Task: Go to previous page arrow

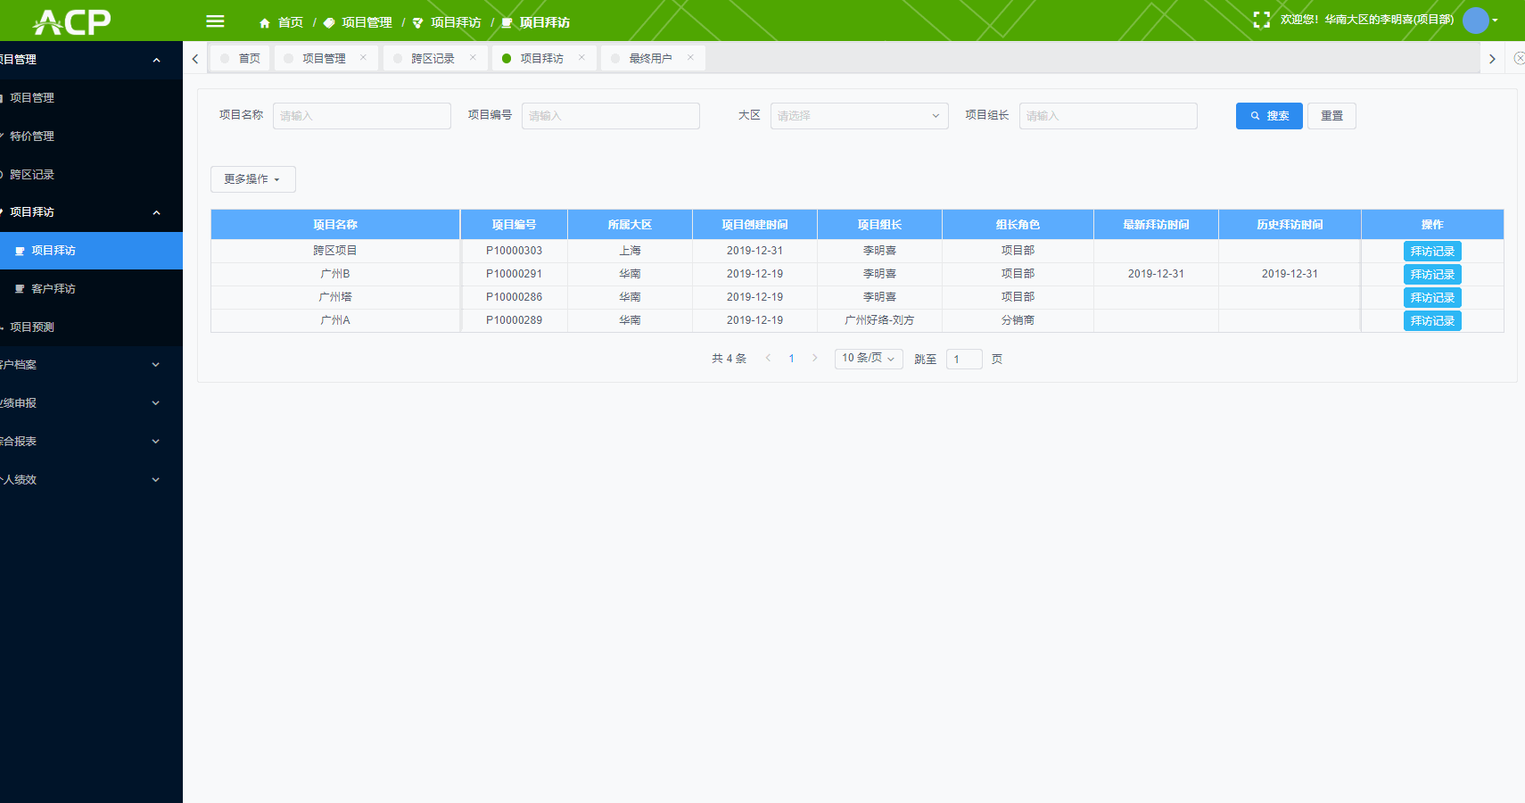Action: point(768,359)
